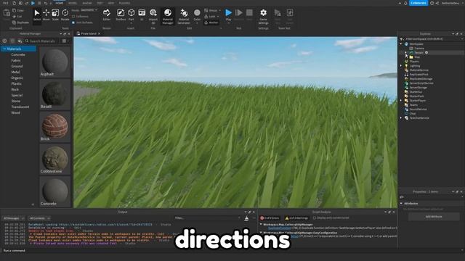Choose the Basalt material swatch
Viewport: 465px width, 261px height.
(55, 94)
